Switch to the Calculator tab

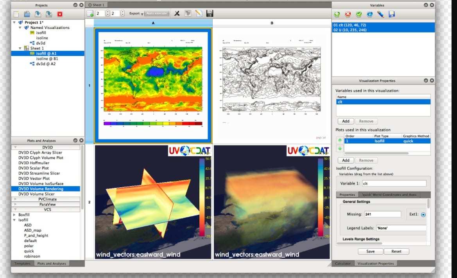[x=343, y=264]
